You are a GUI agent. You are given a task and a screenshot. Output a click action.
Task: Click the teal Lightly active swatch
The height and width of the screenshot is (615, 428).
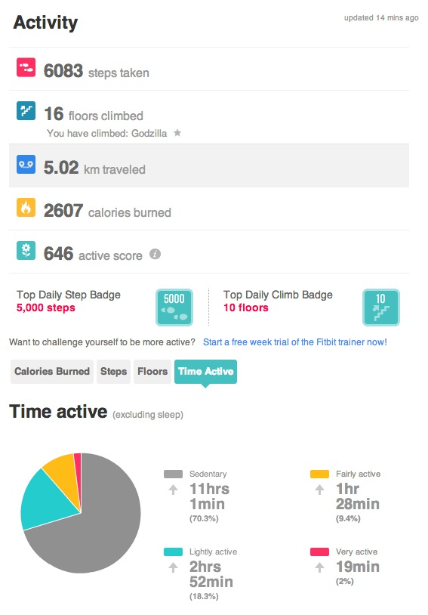(x=174, y=552)
